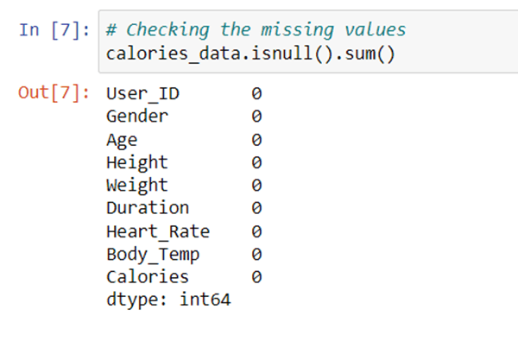Click the Height output row
Viewport: 518px width, 341px height.
click(x=184, y=163)
